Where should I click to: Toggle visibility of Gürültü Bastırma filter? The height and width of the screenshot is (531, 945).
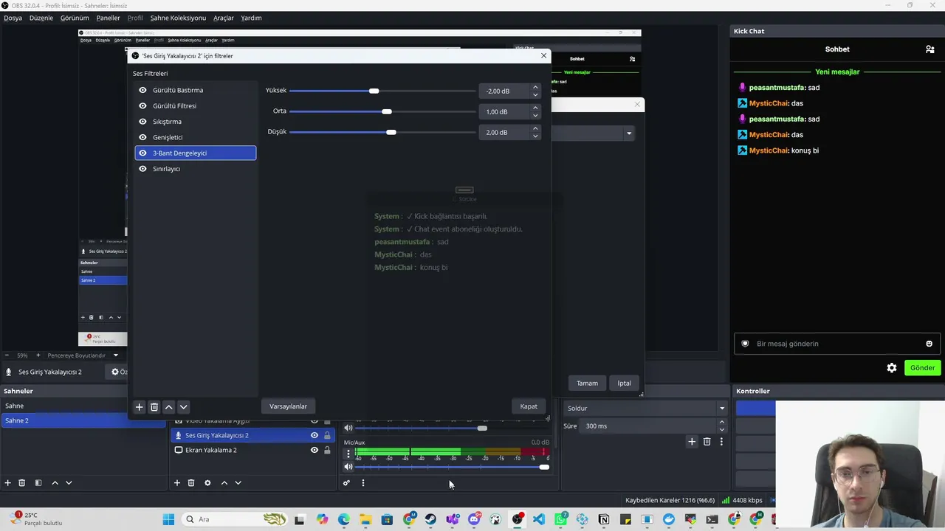coord(143,90)
